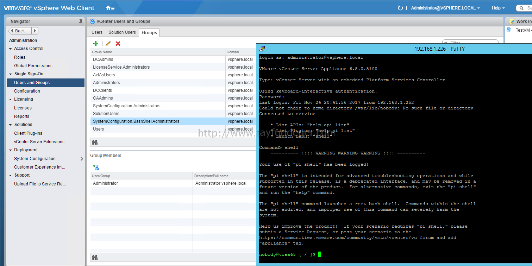Select the ActAsUsers group

[173, 75]
